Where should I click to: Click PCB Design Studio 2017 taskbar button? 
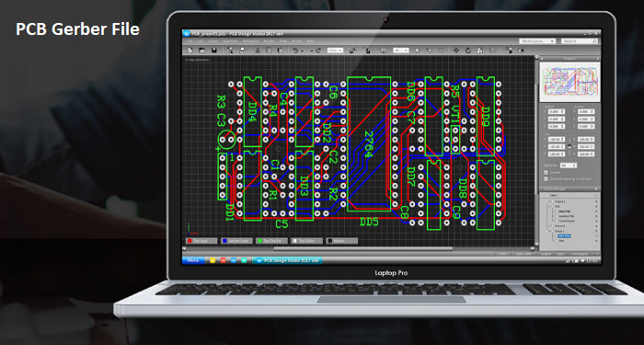pyautogui.click(x=287, y=260)
